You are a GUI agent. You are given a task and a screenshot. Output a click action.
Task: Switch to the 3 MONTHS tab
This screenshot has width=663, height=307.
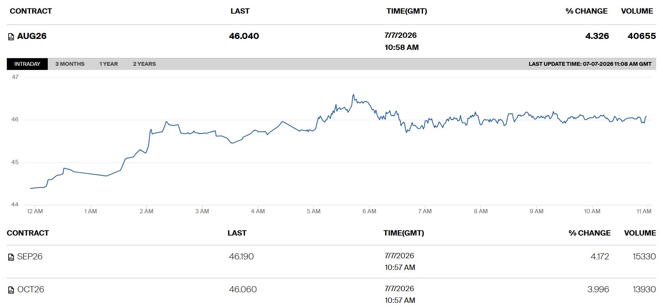(x=70, y=64)
